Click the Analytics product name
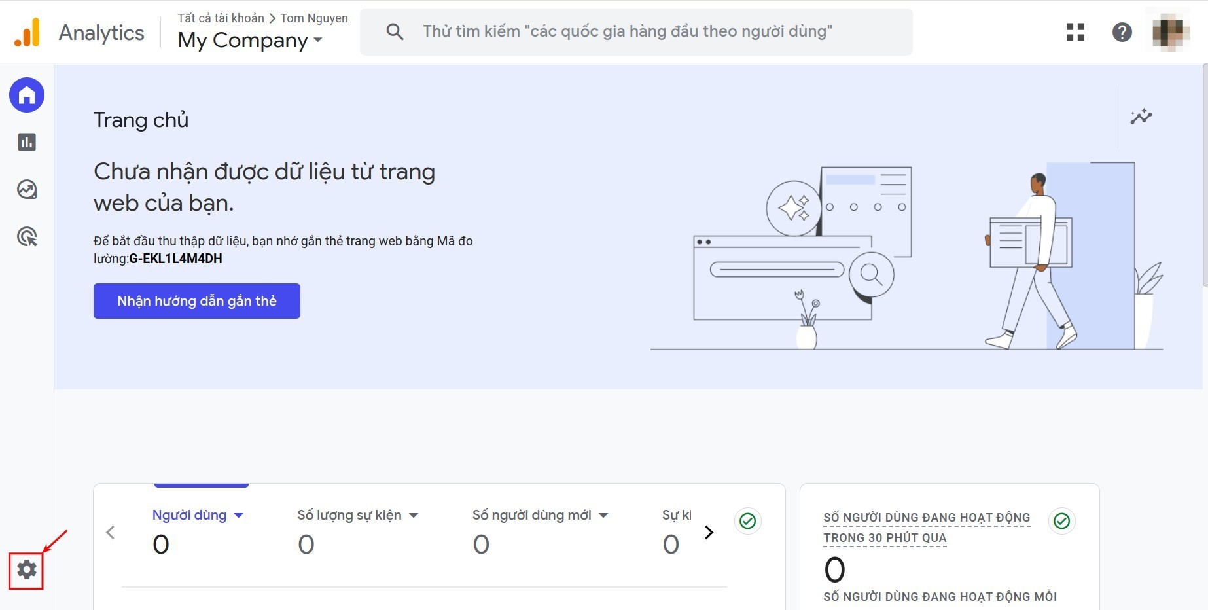 tap(101, 33)
